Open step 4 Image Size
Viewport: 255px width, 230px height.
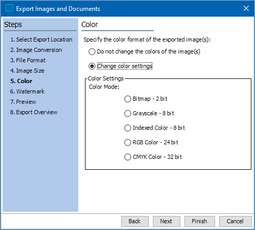click(x=27, y=71)
